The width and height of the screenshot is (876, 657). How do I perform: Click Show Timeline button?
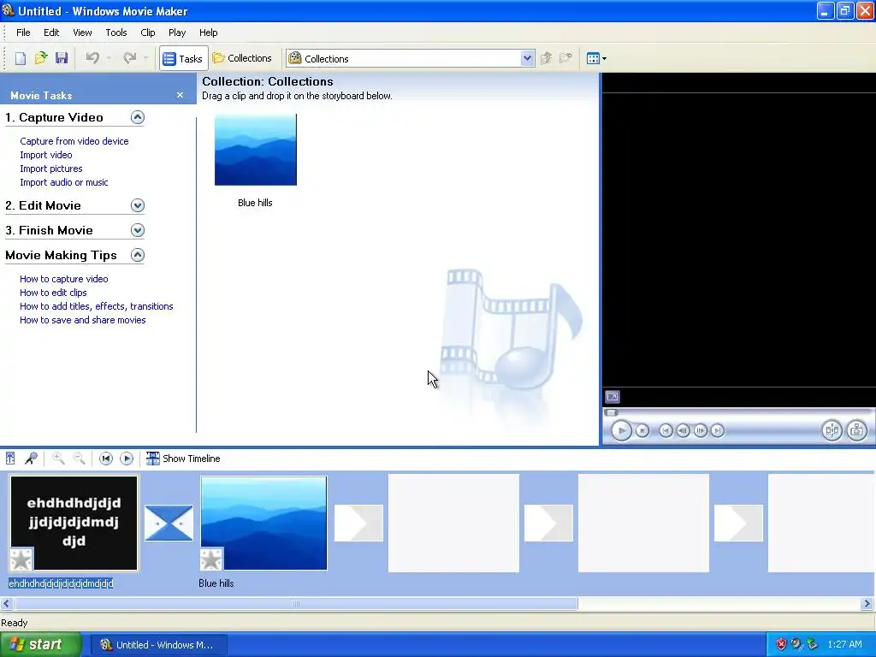coord(183,459)
